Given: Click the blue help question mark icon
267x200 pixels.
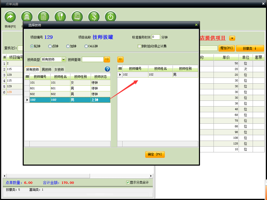Looking at the screenshot, I should coord(107,69).
